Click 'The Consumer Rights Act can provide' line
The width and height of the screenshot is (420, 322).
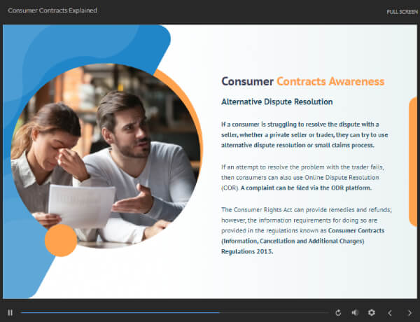click(307, 210)
